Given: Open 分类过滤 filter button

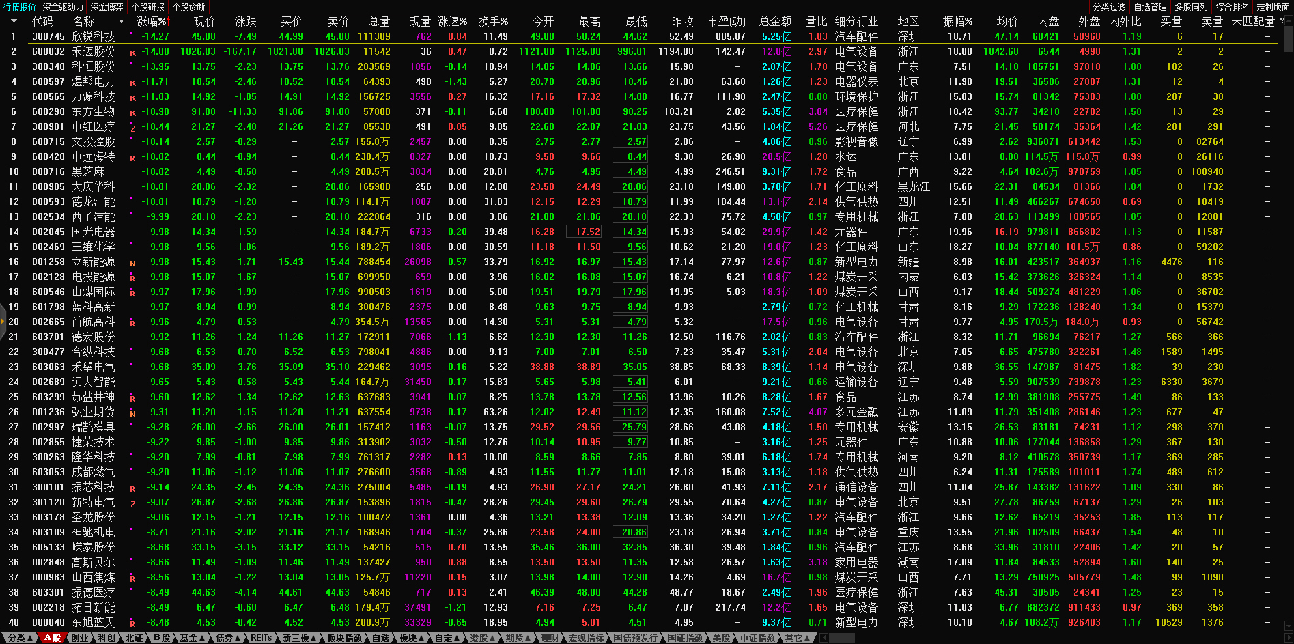Looking at the screenshot, I should [1109, 7].
